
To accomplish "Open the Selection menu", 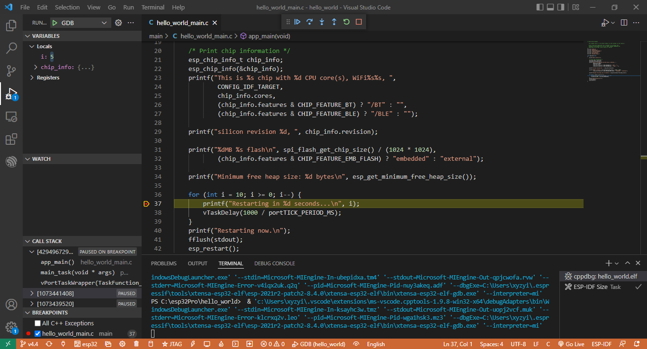I will click(x=67, y=7).
